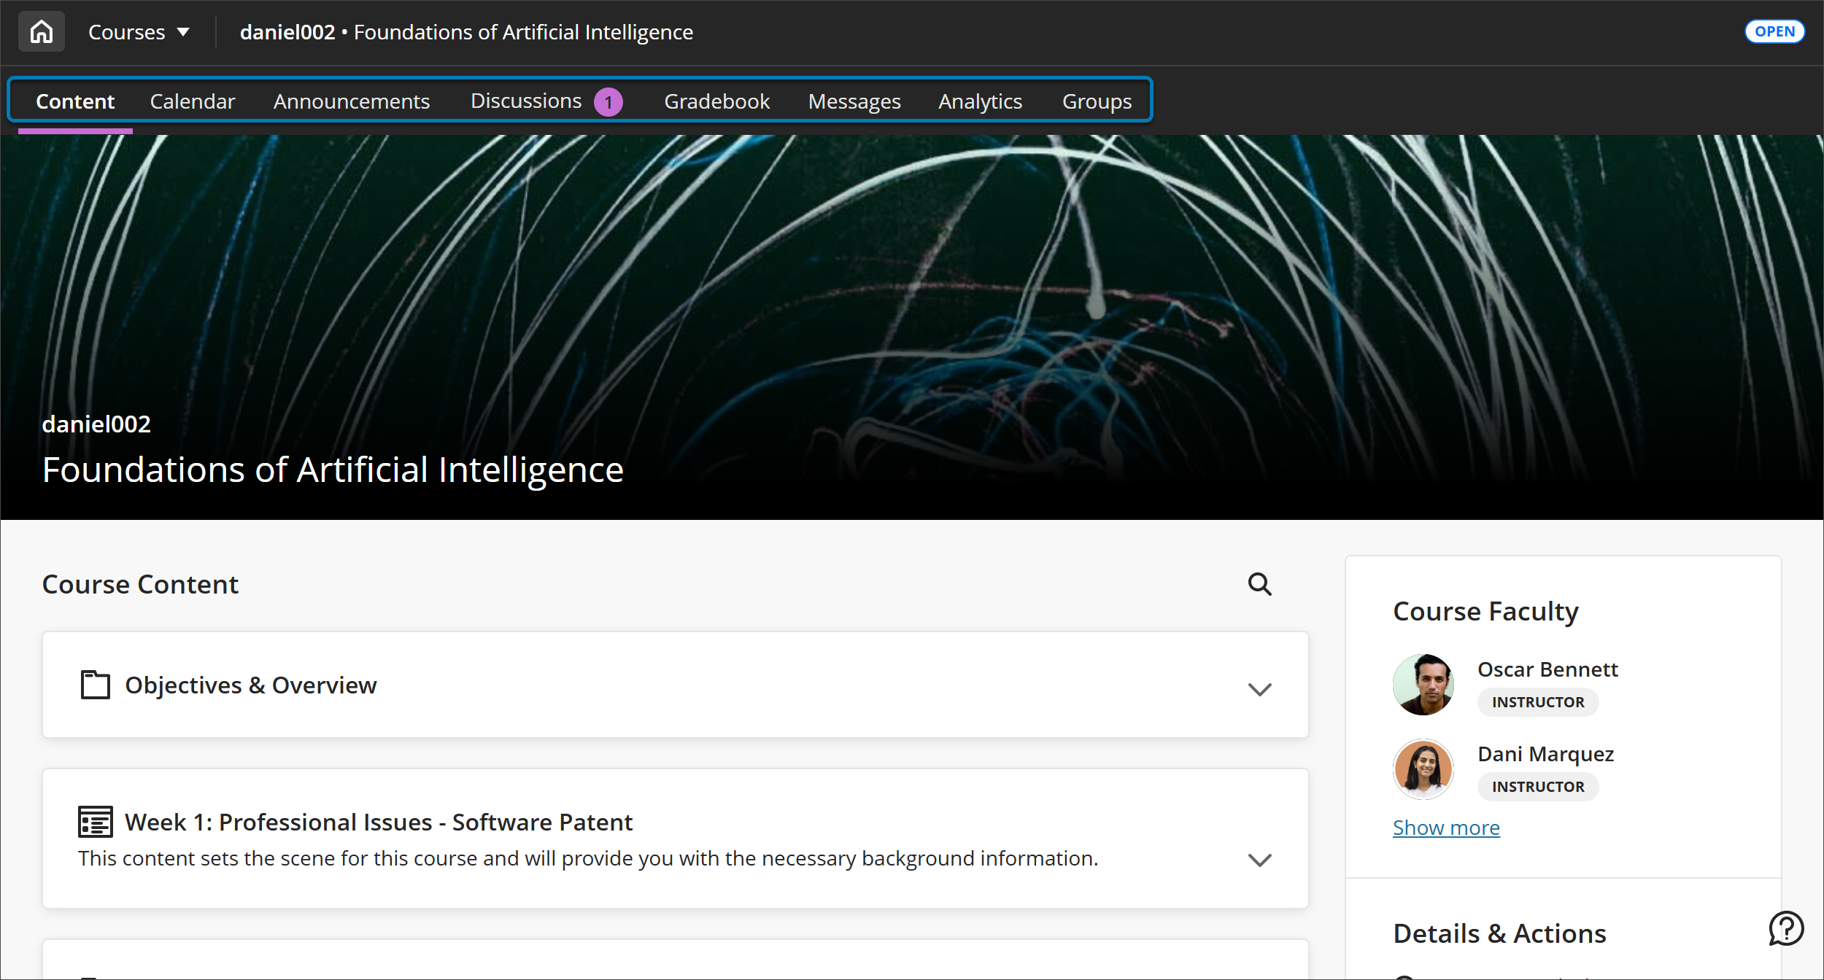Image resolution: width=1824 pixels, height=980 pixels.
Task: Click the home icon in the top bar
Action: pos(41,31)
